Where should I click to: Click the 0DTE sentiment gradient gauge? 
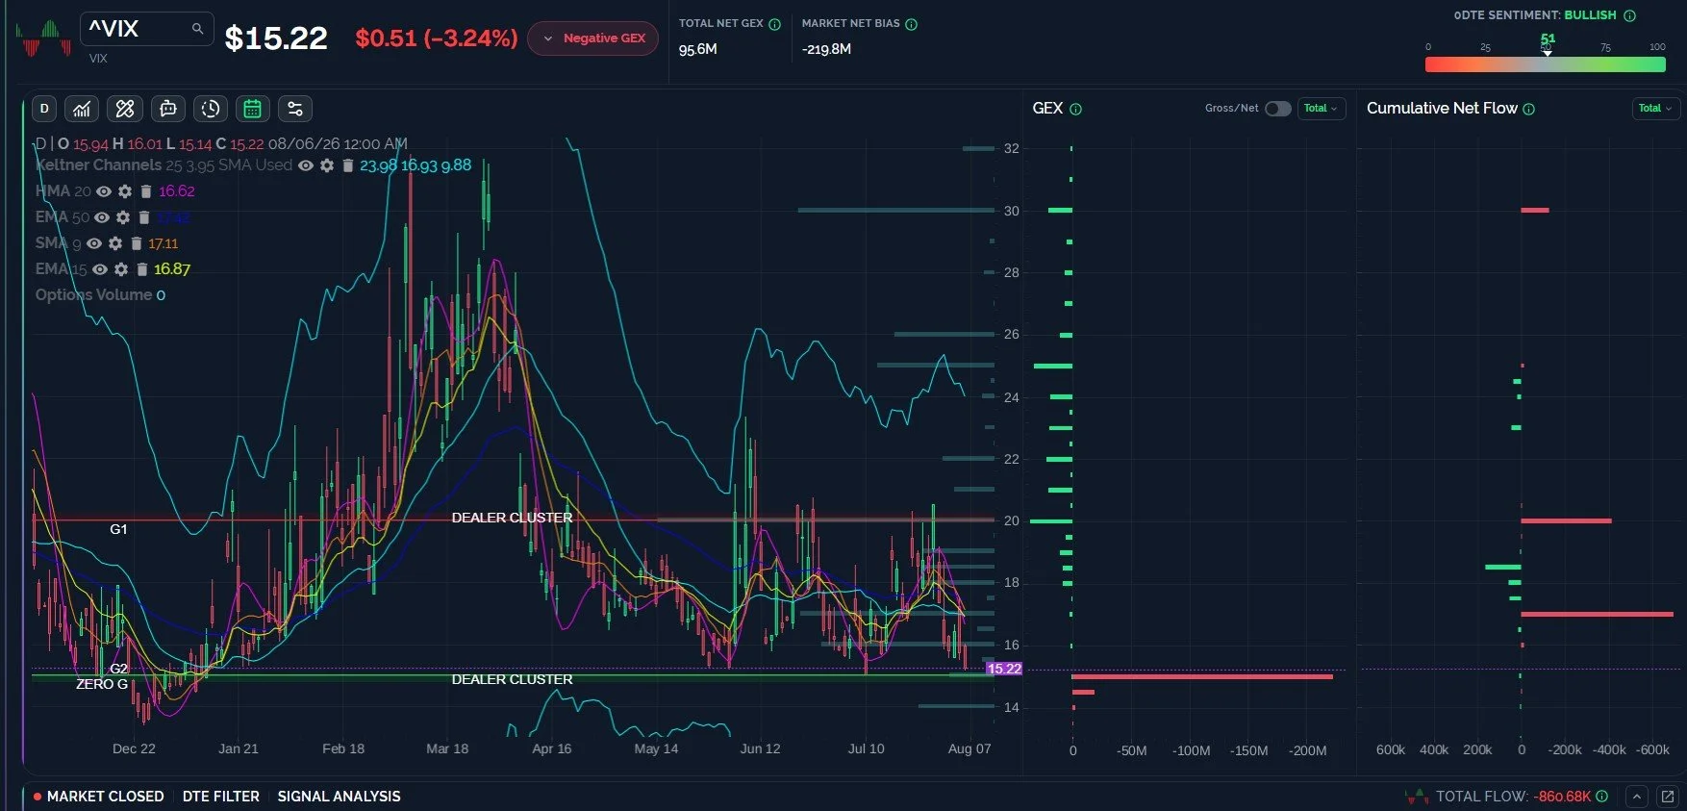1546,64
